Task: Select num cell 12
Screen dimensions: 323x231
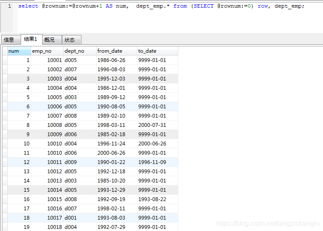Action: click(19, 162)
